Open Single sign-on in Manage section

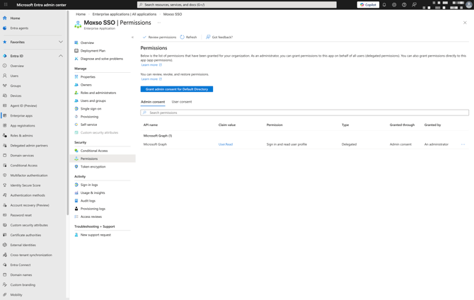click(91, 109)
